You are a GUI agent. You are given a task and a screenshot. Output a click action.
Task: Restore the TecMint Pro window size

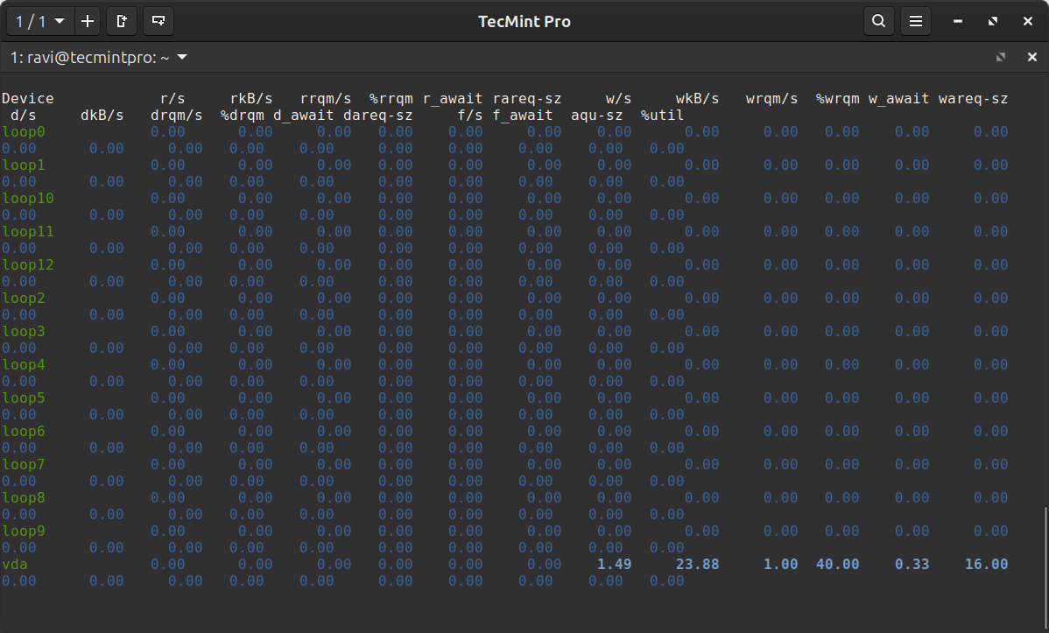point(992,21)
